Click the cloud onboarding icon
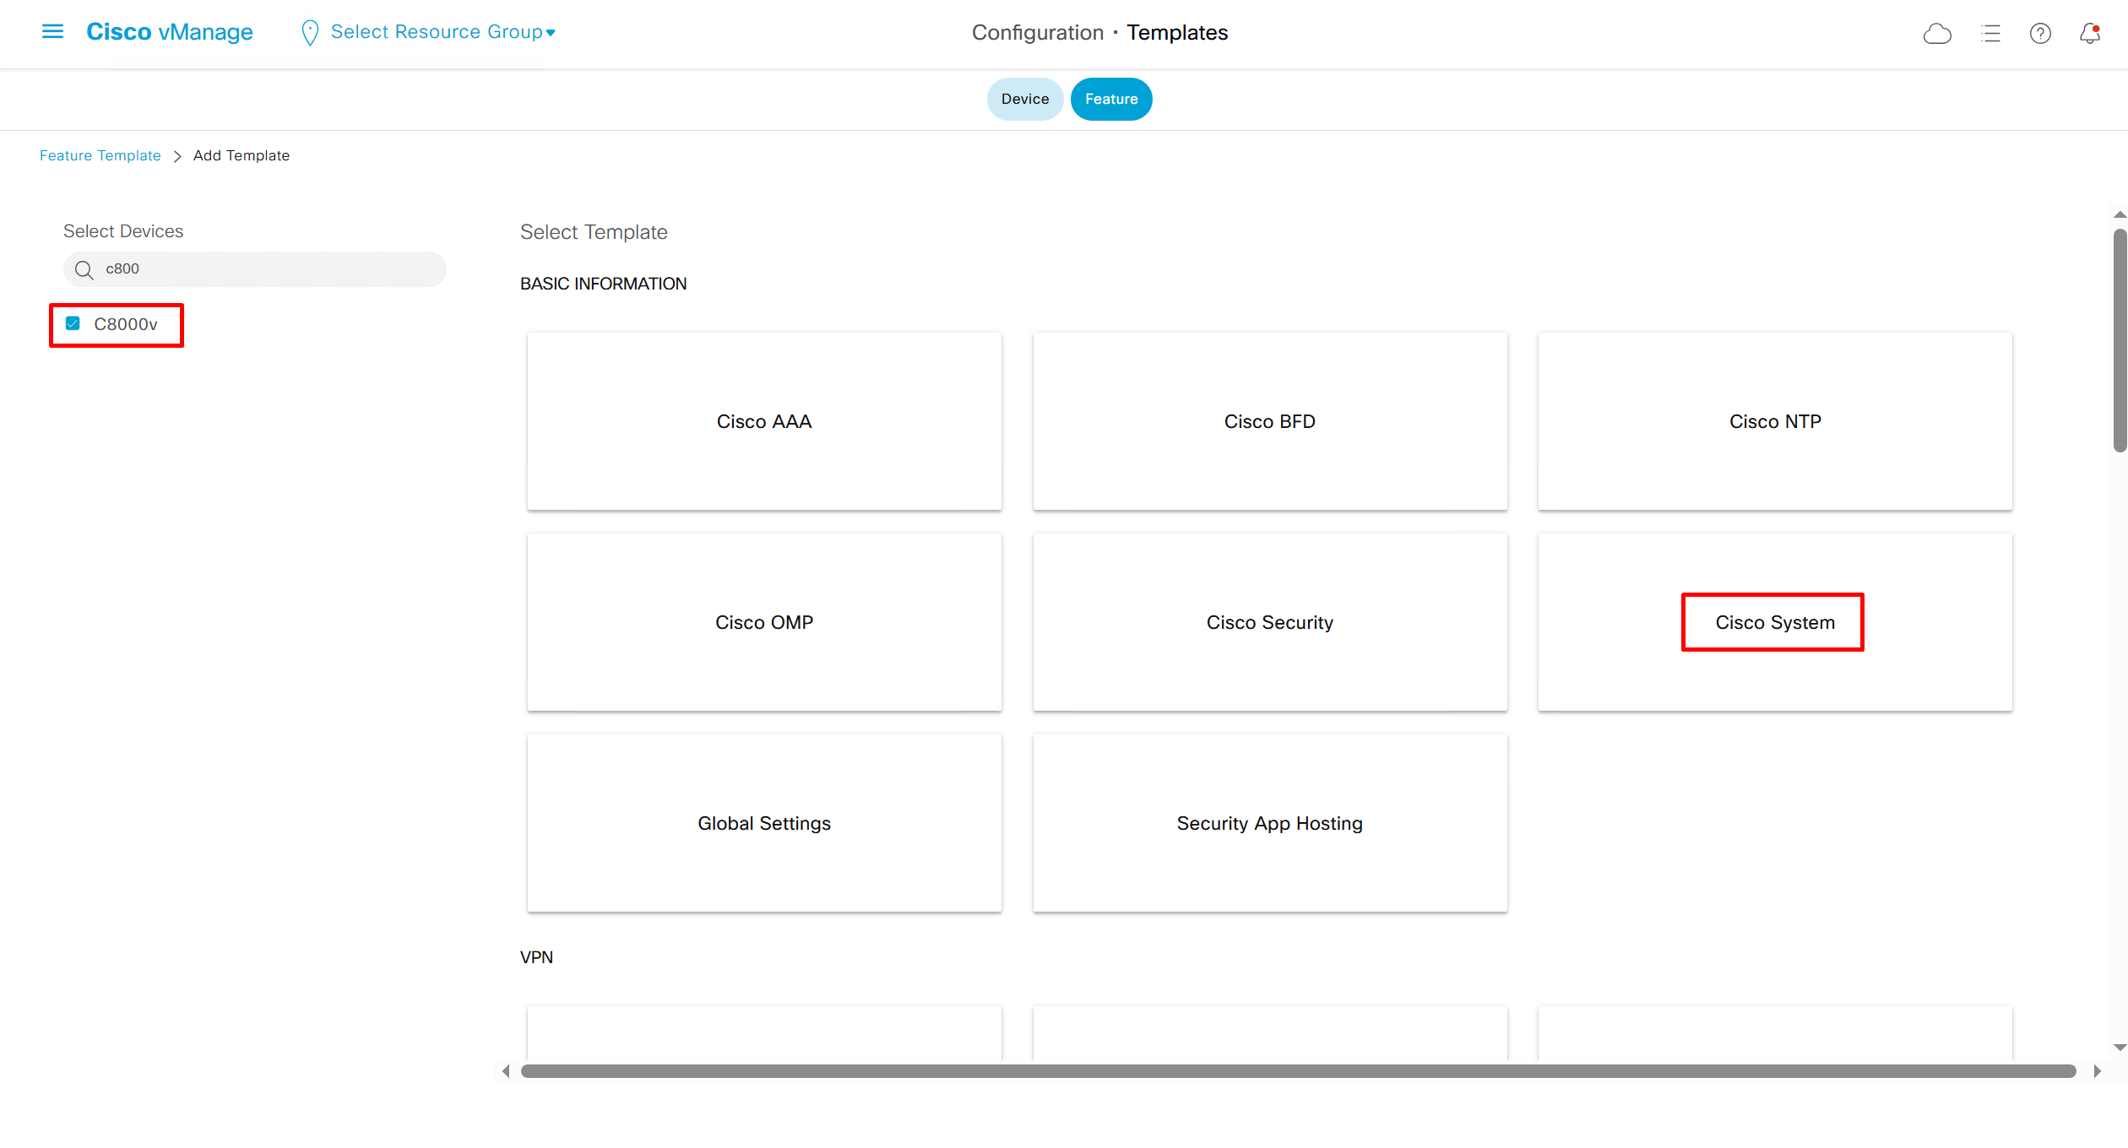This screenshot has width=2128, height=1148. pos(1937,34)
